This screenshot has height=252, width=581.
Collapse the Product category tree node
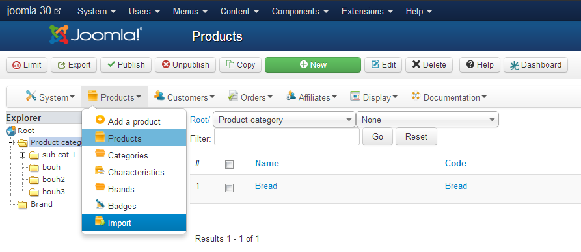coord(11,142)
